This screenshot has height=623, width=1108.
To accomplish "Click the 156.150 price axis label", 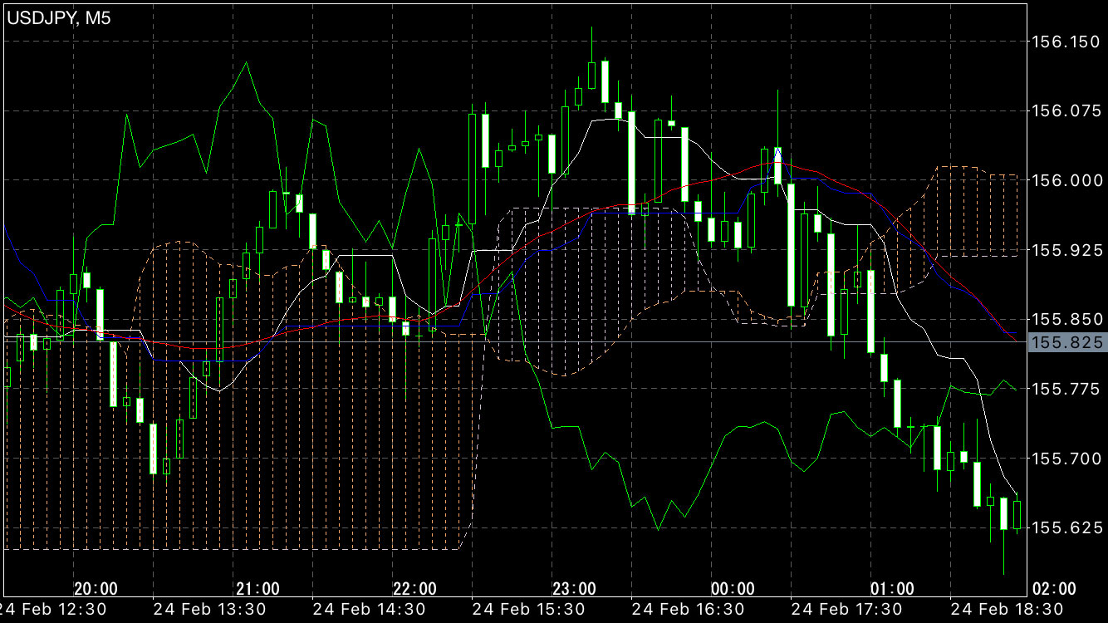I will click(x=1065, y=41).
